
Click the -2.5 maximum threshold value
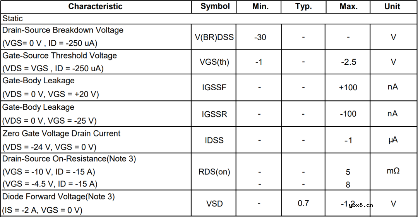click(348, 62)
